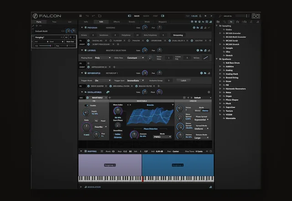Click the Latch button
The image size is (292, 201).
183,80
